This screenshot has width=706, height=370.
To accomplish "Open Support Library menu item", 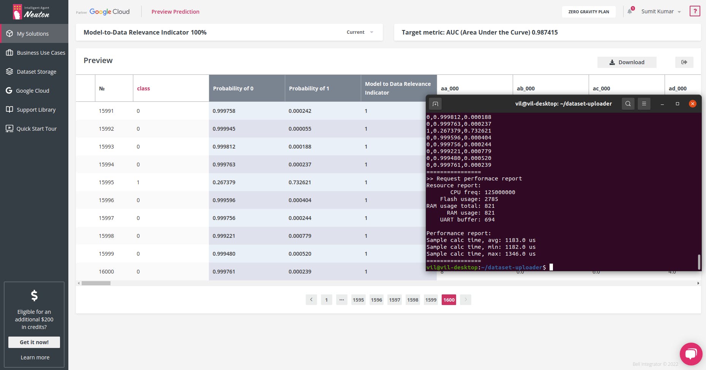I will tap(34, 109).
